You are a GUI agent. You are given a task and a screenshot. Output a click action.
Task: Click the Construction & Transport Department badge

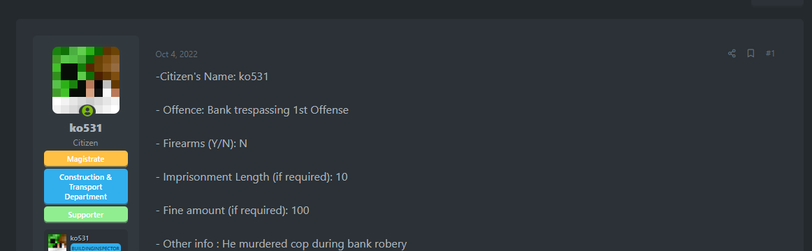click(86, 186)
